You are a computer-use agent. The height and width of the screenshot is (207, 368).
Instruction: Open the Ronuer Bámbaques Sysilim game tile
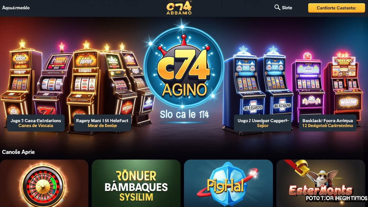point(136,183)
